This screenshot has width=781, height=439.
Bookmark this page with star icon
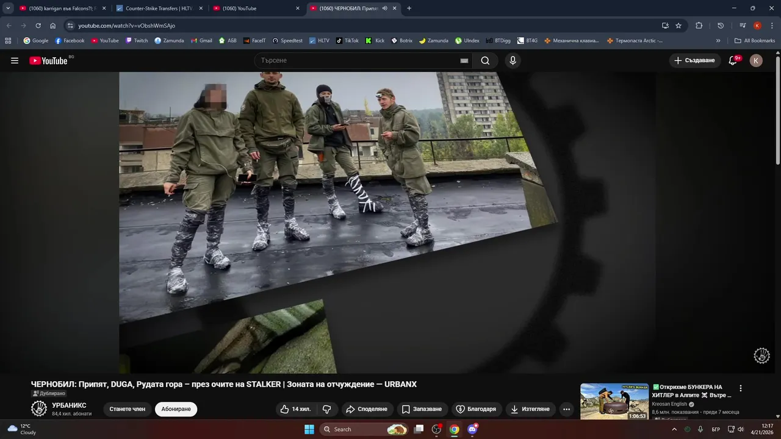click(x=678, y=26)
